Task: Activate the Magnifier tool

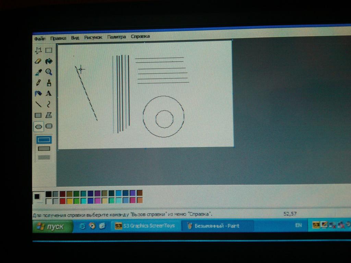Action: (49, 72)
